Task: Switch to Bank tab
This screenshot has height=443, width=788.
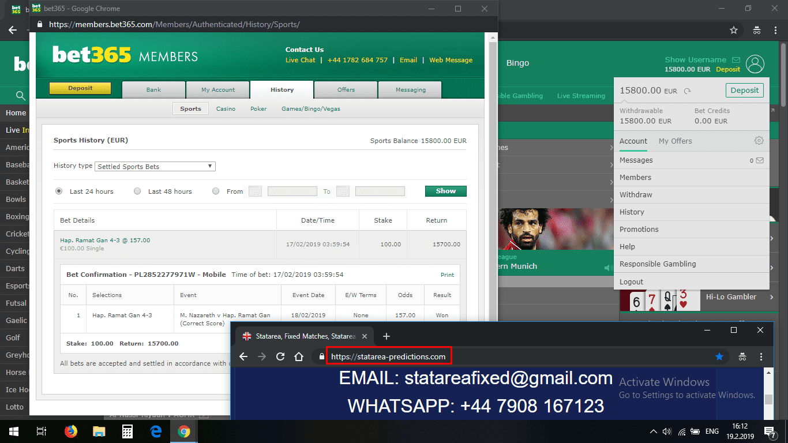Action: click(153, 89)
